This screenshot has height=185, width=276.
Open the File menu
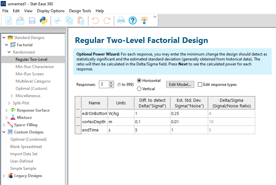[5, 11]
